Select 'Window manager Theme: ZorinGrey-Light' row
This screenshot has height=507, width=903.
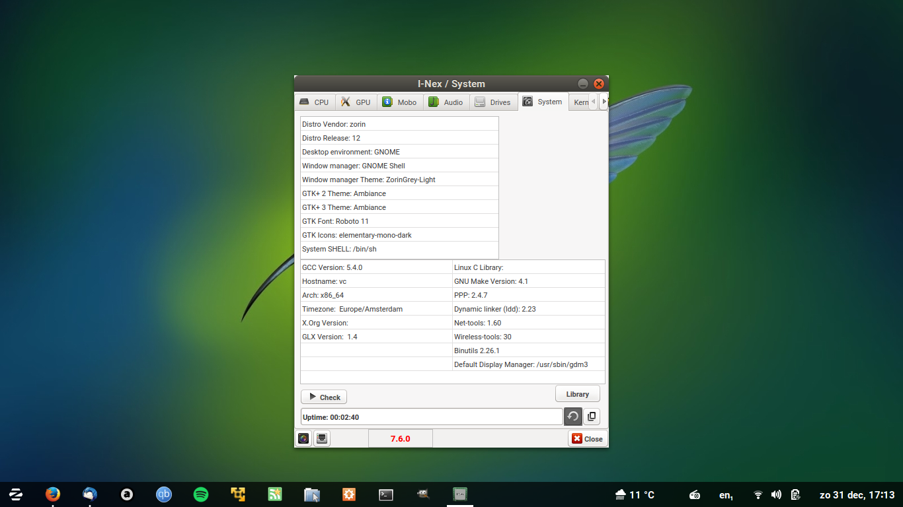(x=399, y=179)
